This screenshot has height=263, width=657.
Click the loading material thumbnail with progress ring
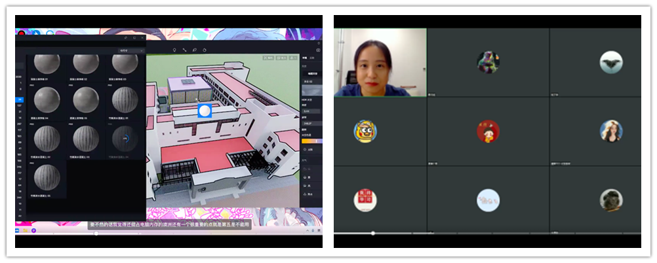[x=125, y=139]
